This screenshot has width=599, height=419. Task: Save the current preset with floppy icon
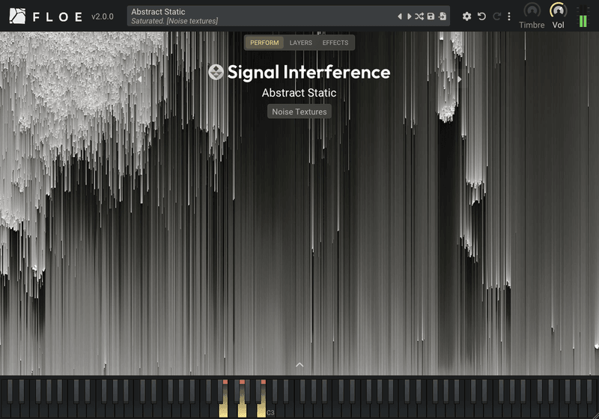coord(431,16)
